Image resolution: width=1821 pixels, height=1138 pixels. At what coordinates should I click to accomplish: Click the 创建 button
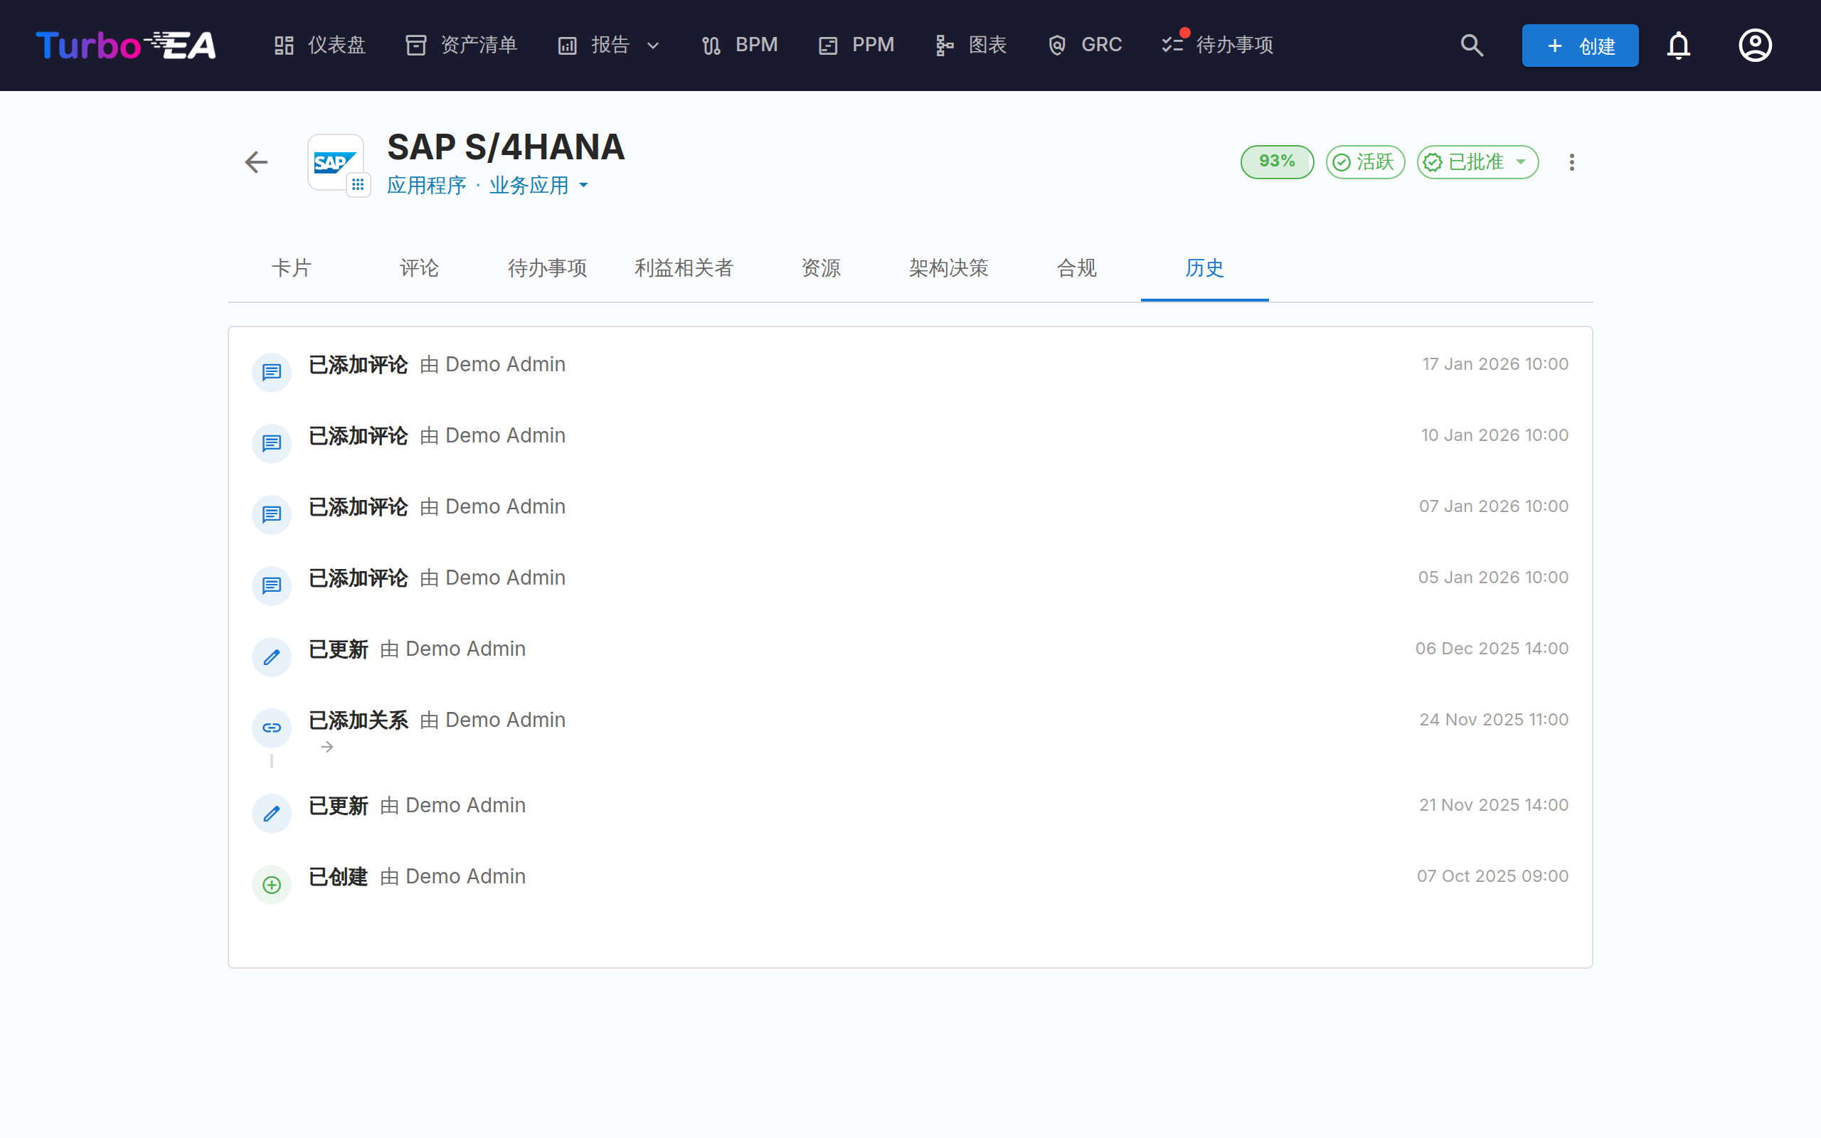click(1580, 45)
